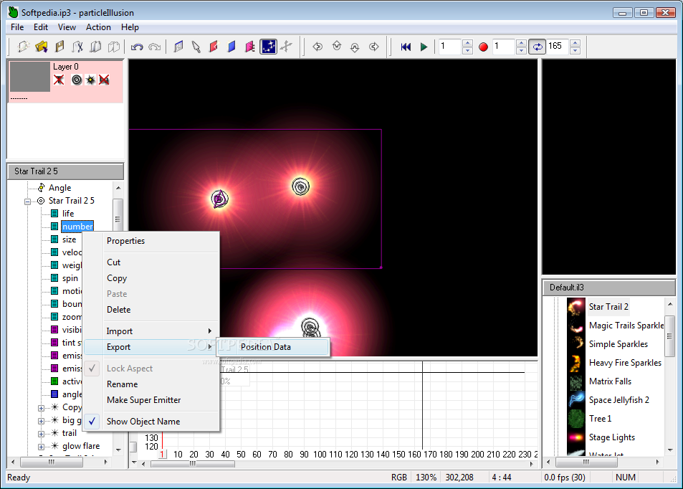Click the Paste toolbar icon
This screenshot has width=683, height=489.
click(x=114, y=46)
